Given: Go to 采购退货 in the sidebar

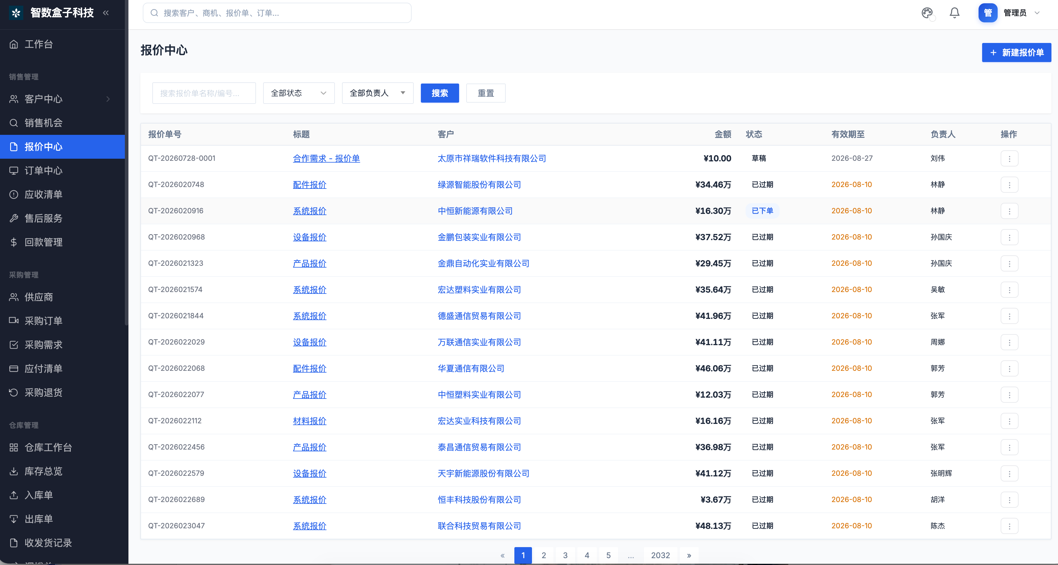Looking at the screenshot, I should (62, 393).
